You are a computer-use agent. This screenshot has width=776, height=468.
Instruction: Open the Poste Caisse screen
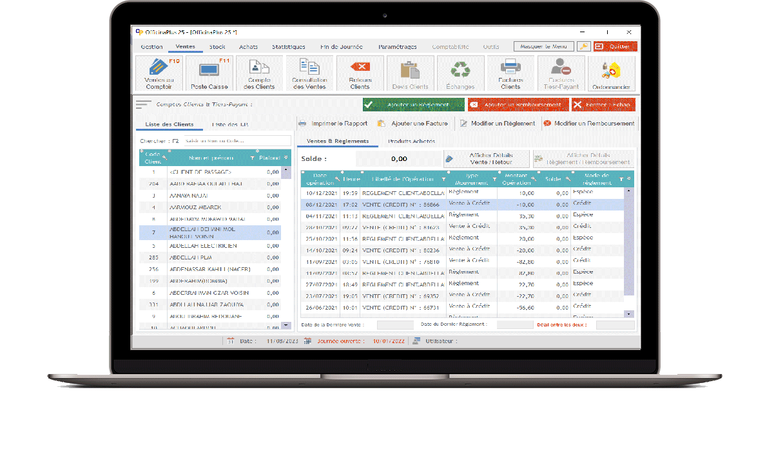click(209, 73)
